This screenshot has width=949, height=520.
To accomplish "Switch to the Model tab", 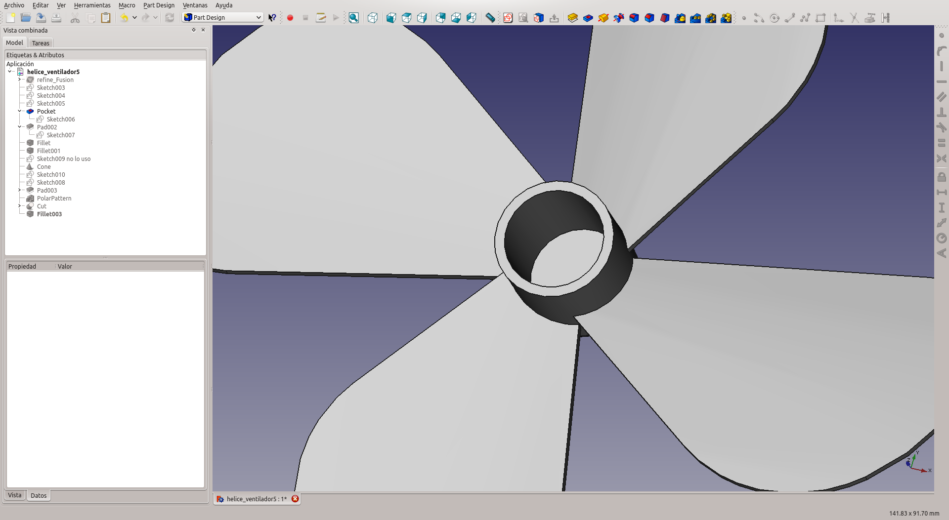I will [14, 42].
